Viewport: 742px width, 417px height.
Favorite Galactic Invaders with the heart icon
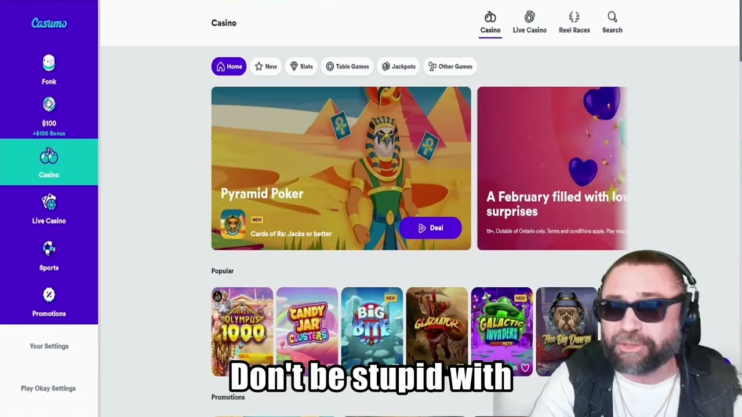[x=525, y=368]
